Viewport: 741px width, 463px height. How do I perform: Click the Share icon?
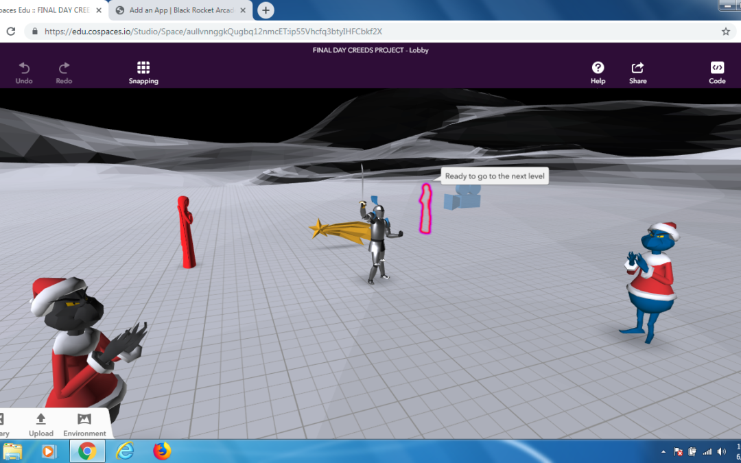pos(637,73)
